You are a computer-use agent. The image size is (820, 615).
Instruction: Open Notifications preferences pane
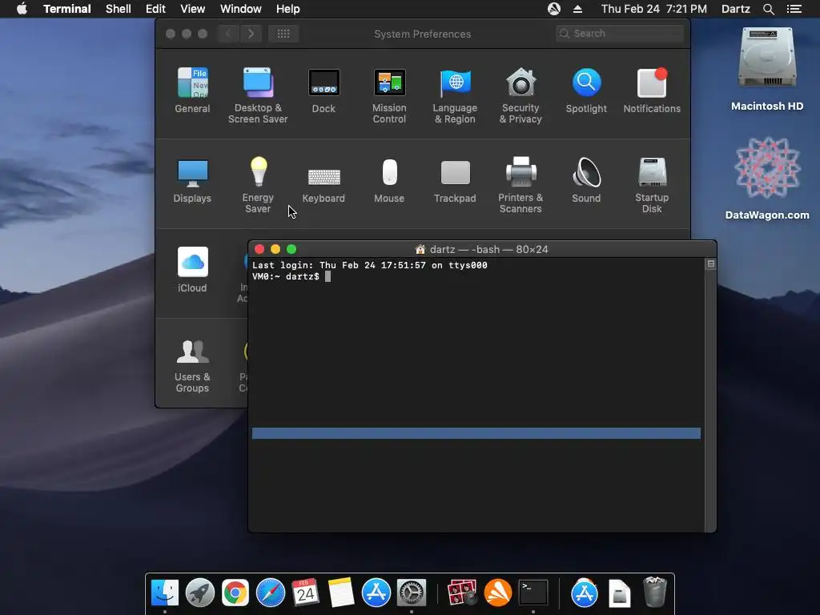point(652,90)
